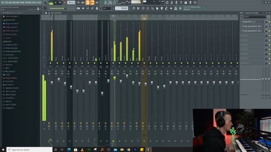Click the plugin picker plug icon
Image resolution: width=271 pixels, height=152 pixels.
point(162,8)
